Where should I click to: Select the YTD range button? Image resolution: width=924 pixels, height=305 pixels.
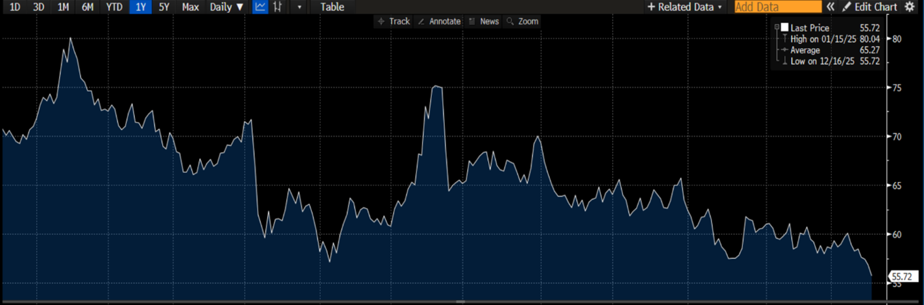[x=114, y=7]
